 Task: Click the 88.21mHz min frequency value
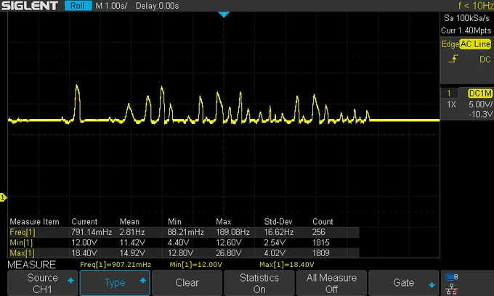[186, 232]
